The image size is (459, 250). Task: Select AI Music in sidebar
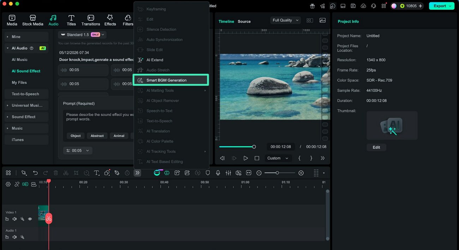(19, 60)
